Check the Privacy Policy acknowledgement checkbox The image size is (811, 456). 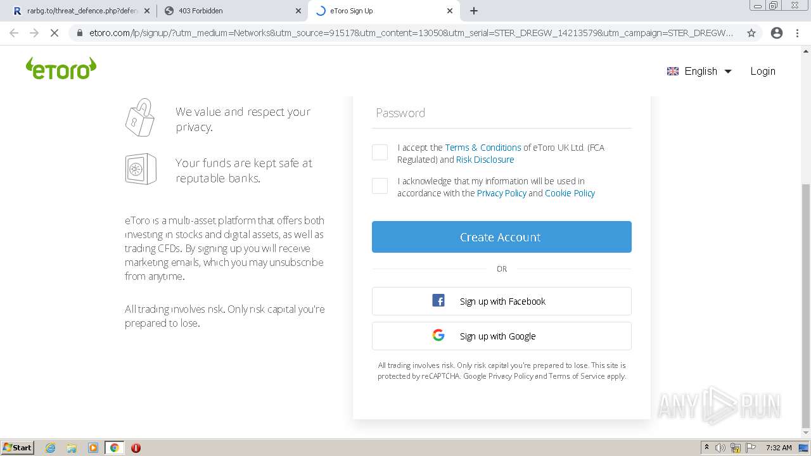[x=380, y=186]
